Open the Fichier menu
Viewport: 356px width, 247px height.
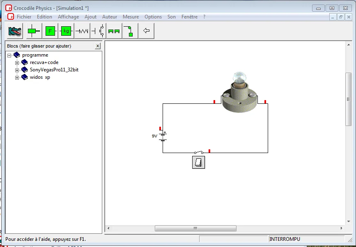[x=24, y=17]
